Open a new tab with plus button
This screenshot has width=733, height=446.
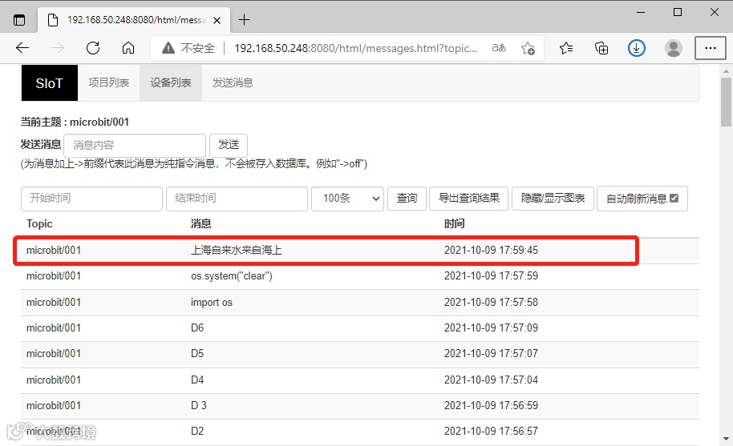pos(244,19)
